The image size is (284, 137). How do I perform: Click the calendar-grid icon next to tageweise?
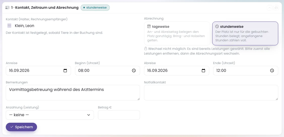(x=149, y=27)
